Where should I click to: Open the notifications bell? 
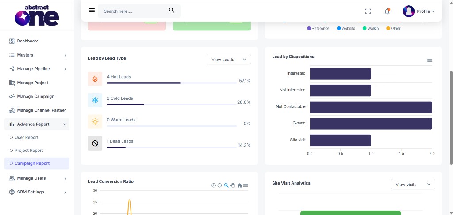point(387,11)
